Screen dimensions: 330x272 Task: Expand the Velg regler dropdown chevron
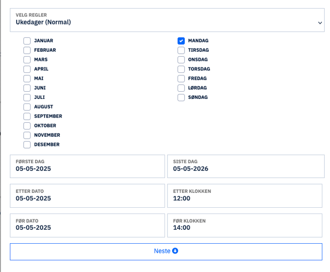click(x=320, y=23)
